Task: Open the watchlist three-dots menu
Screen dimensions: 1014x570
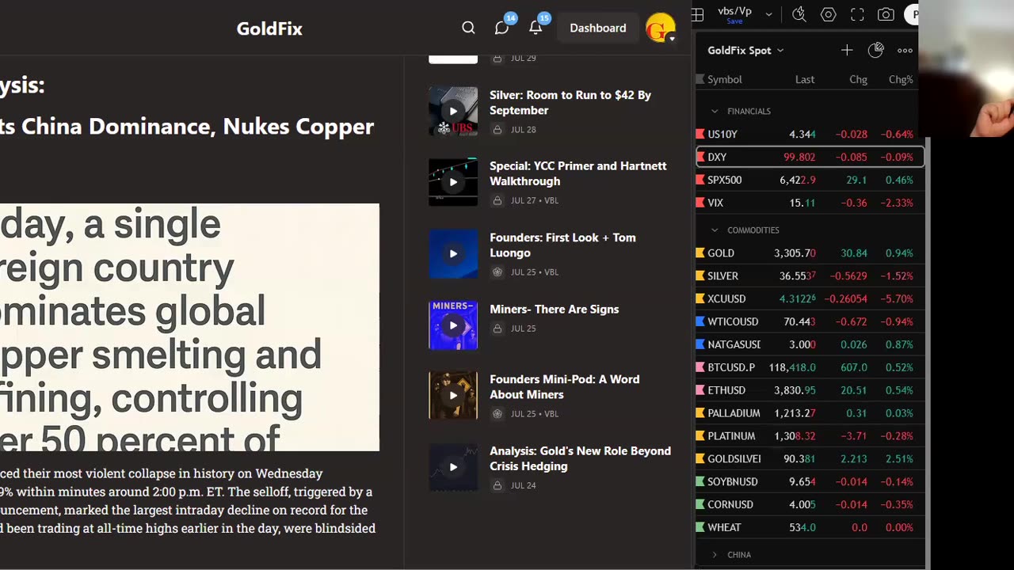Action: 905,50
